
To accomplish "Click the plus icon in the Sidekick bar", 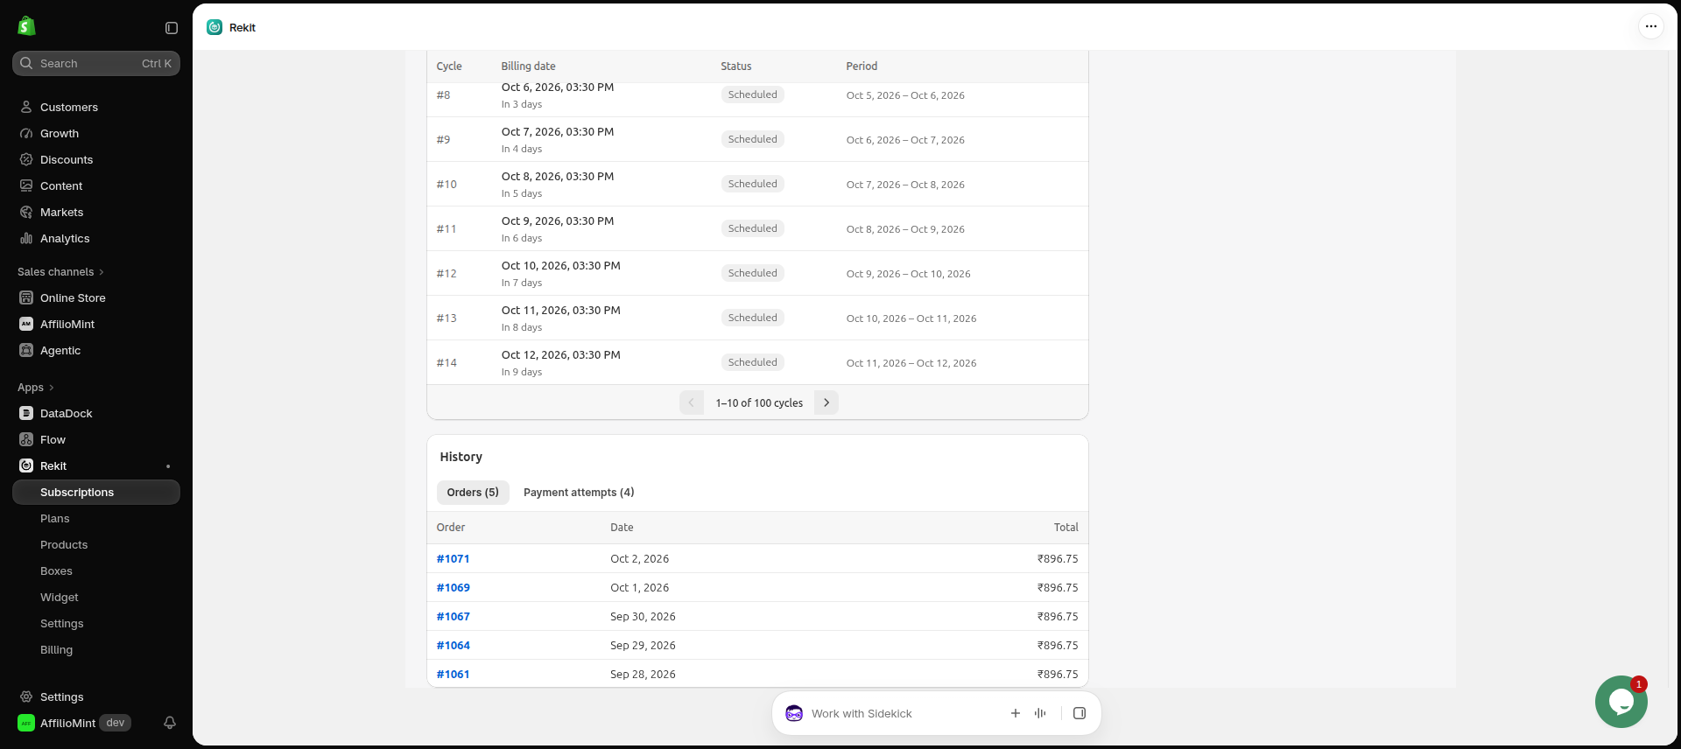I will pyautogui.click(x=1016, y=713).
